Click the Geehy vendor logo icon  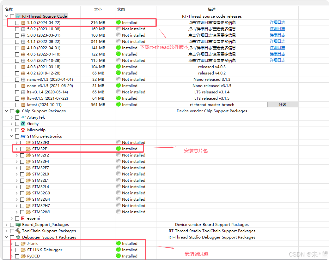(x=23, y=124)
